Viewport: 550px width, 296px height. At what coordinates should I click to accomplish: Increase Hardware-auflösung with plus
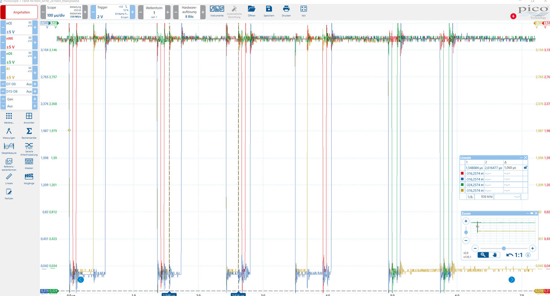click(203, 12)
